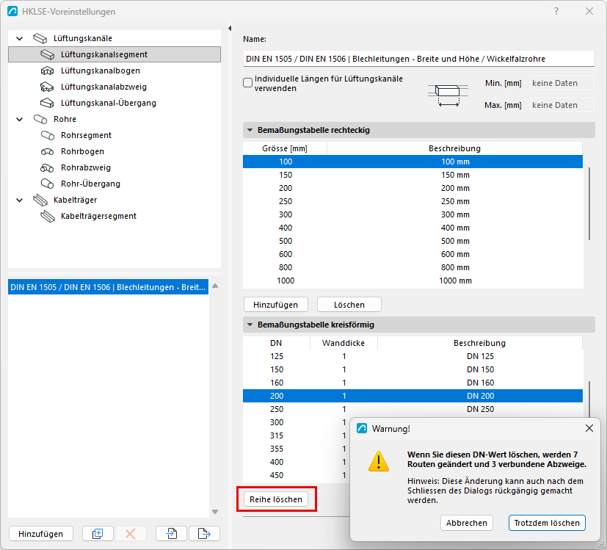The height and width of the screenshot is (550, 607).
Task: Click the preset list scroll-down arrow
Action: pos(215,512)
